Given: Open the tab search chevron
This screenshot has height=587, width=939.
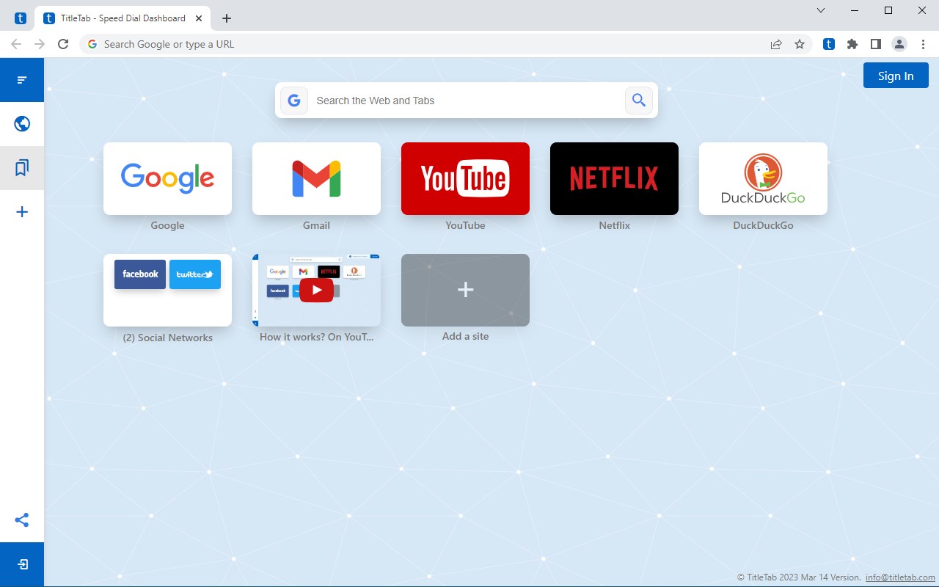Looking at the screenshot, I should (821, 10).
